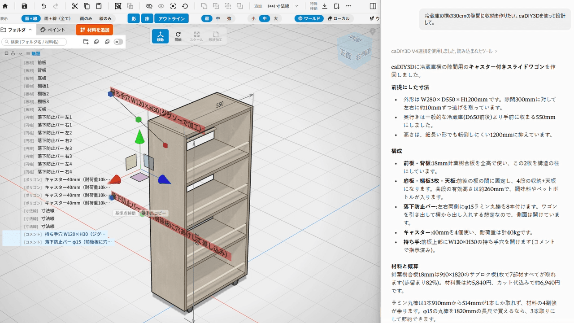Image resolution: width=574 pixels, height=323 pixels.
Task: Toggle 床 floor display
Action: point(147,18)
